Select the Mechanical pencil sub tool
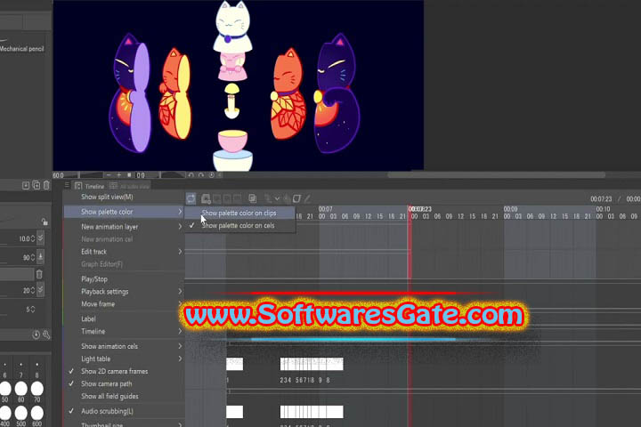Image resolution: width=641 pixels, height=427 pixels. (22, 48)
